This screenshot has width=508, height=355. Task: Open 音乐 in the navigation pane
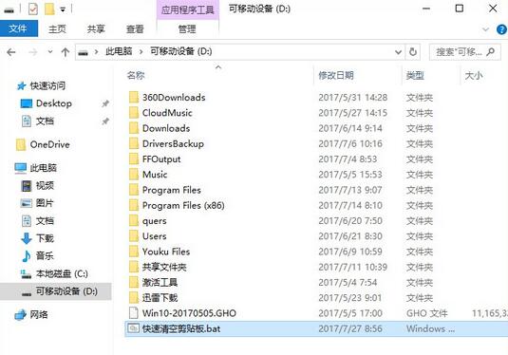coord(45,256)
